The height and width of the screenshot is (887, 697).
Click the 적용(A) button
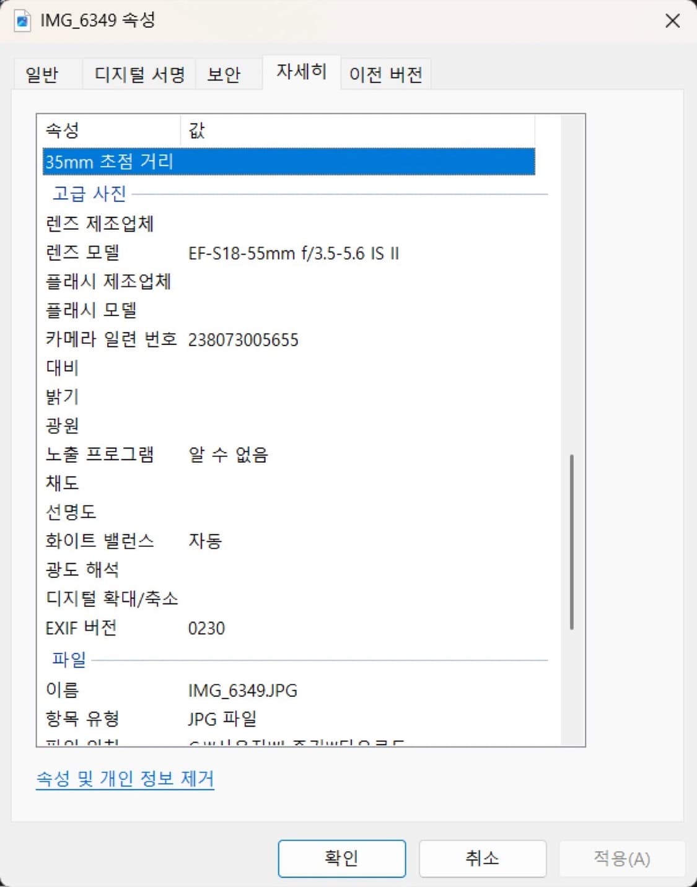623,859
